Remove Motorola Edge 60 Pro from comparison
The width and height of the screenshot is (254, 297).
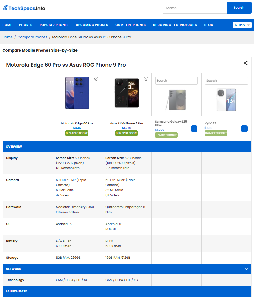96,78
